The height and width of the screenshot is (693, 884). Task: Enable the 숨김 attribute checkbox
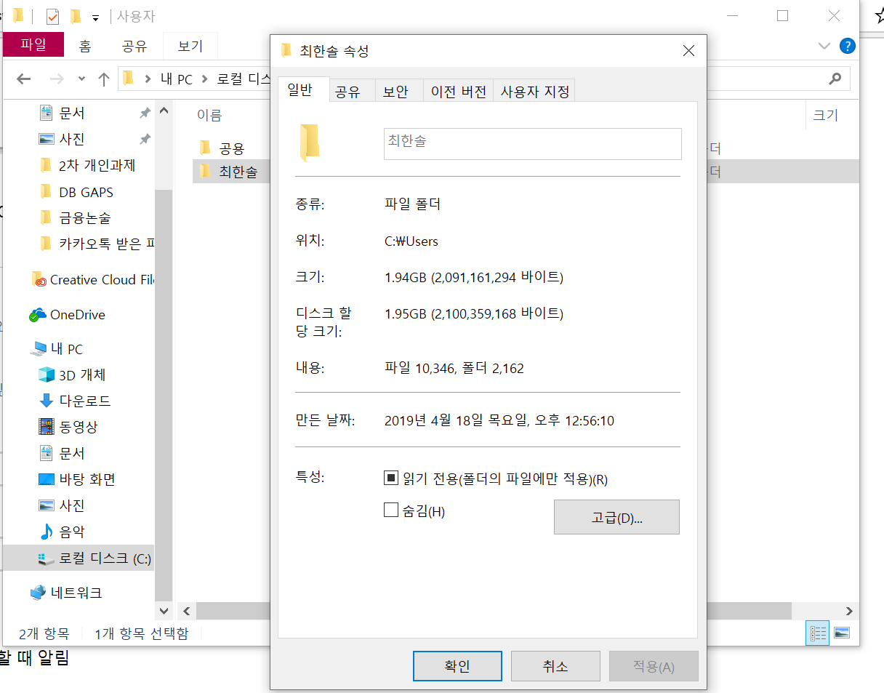[390, 510]
